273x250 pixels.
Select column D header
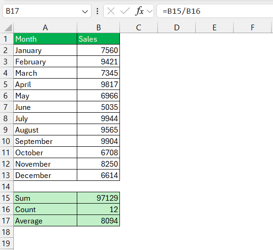176,27
